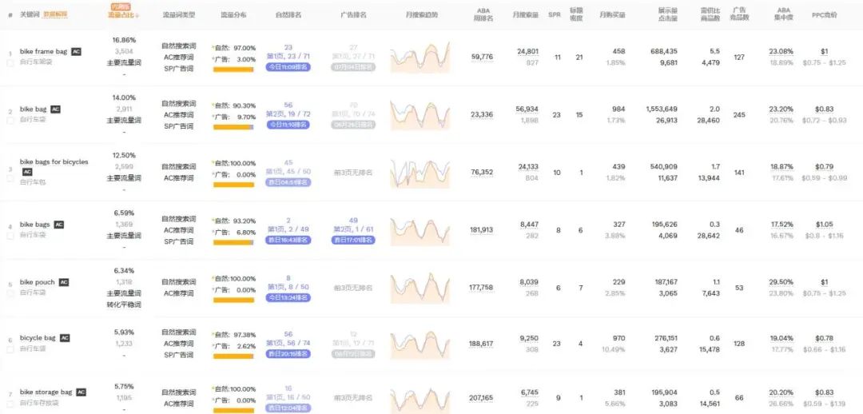Open the monthly search trend chart for bike frame bag
The height and width of the screenshot is (414, 863).
[420, 58]
